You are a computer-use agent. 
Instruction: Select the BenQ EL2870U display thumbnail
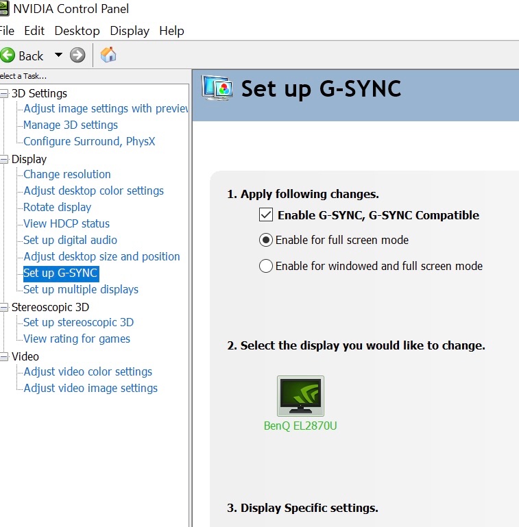pos(300,396)
